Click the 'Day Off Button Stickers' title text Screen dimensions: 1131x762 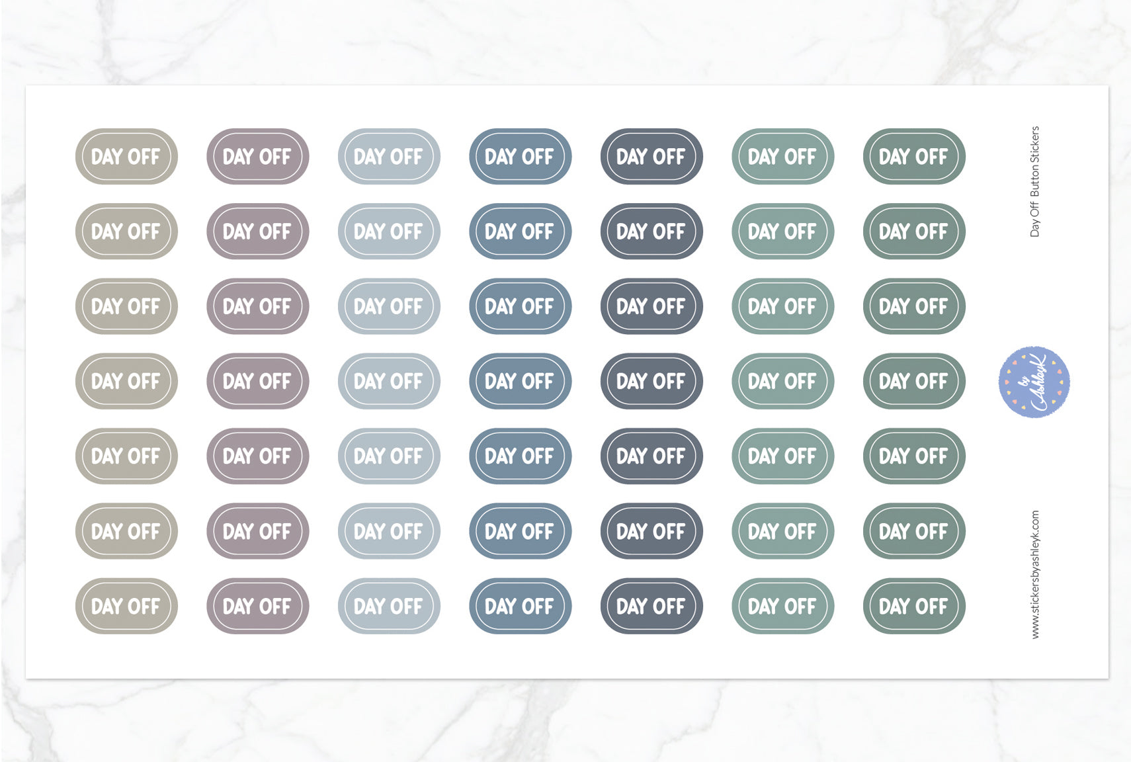pyautogui.click(x=1035, y=181)
